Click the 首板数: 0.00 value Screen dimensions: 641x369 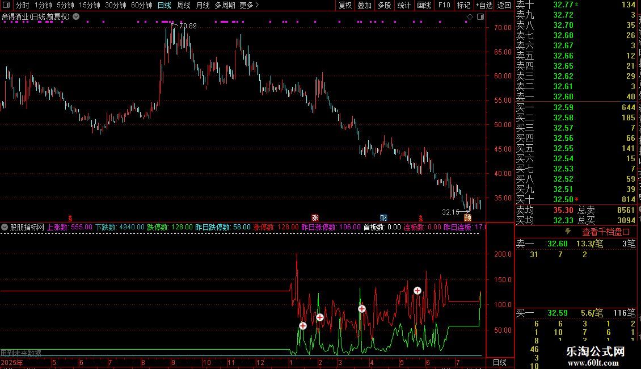click(x=382, y=227)
